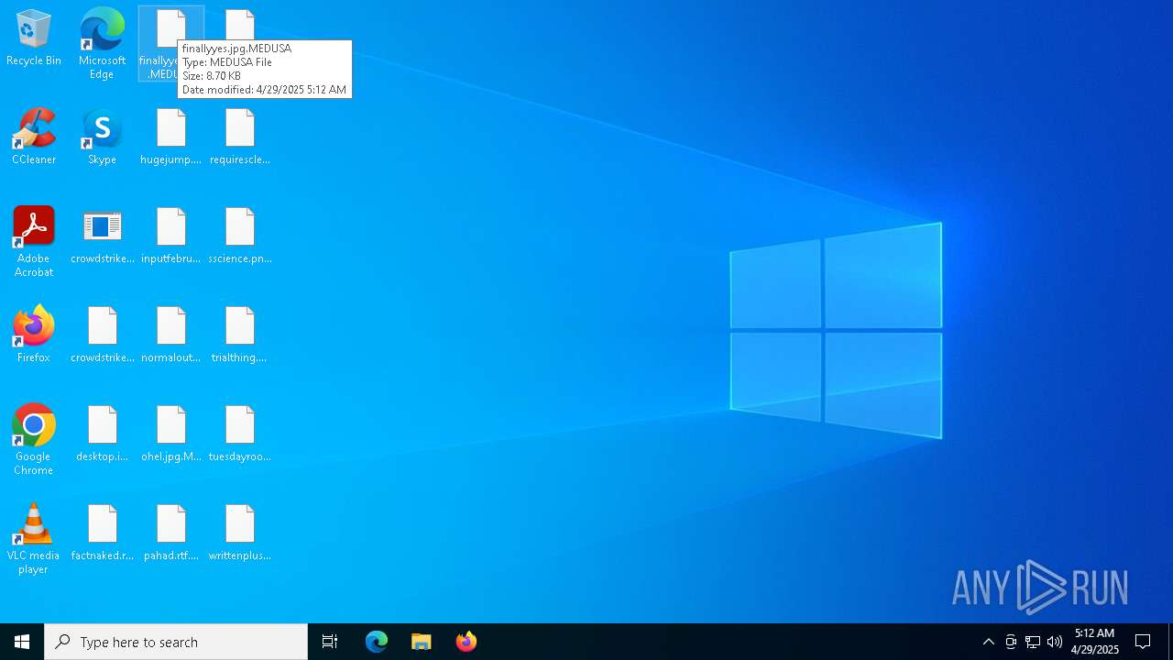Select the finallyyes.jpg.MEDUSA file icon
The width and height of the screenshot is (1173, 660).
(171, 43)
